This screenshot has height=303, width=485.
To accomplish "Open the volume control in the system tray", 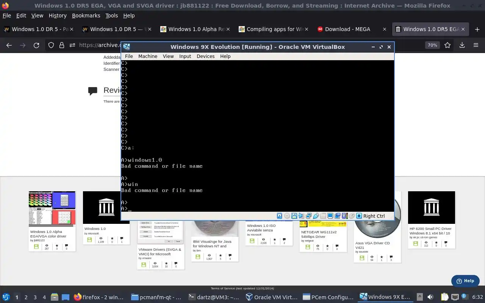I will point(430,297).
